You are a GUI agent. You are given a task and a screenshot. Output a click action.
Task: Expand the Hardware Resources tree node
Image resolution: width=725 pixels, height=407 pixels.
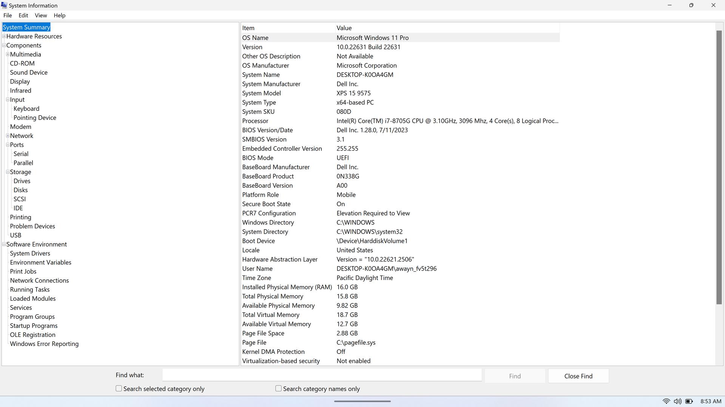[4, 36]
